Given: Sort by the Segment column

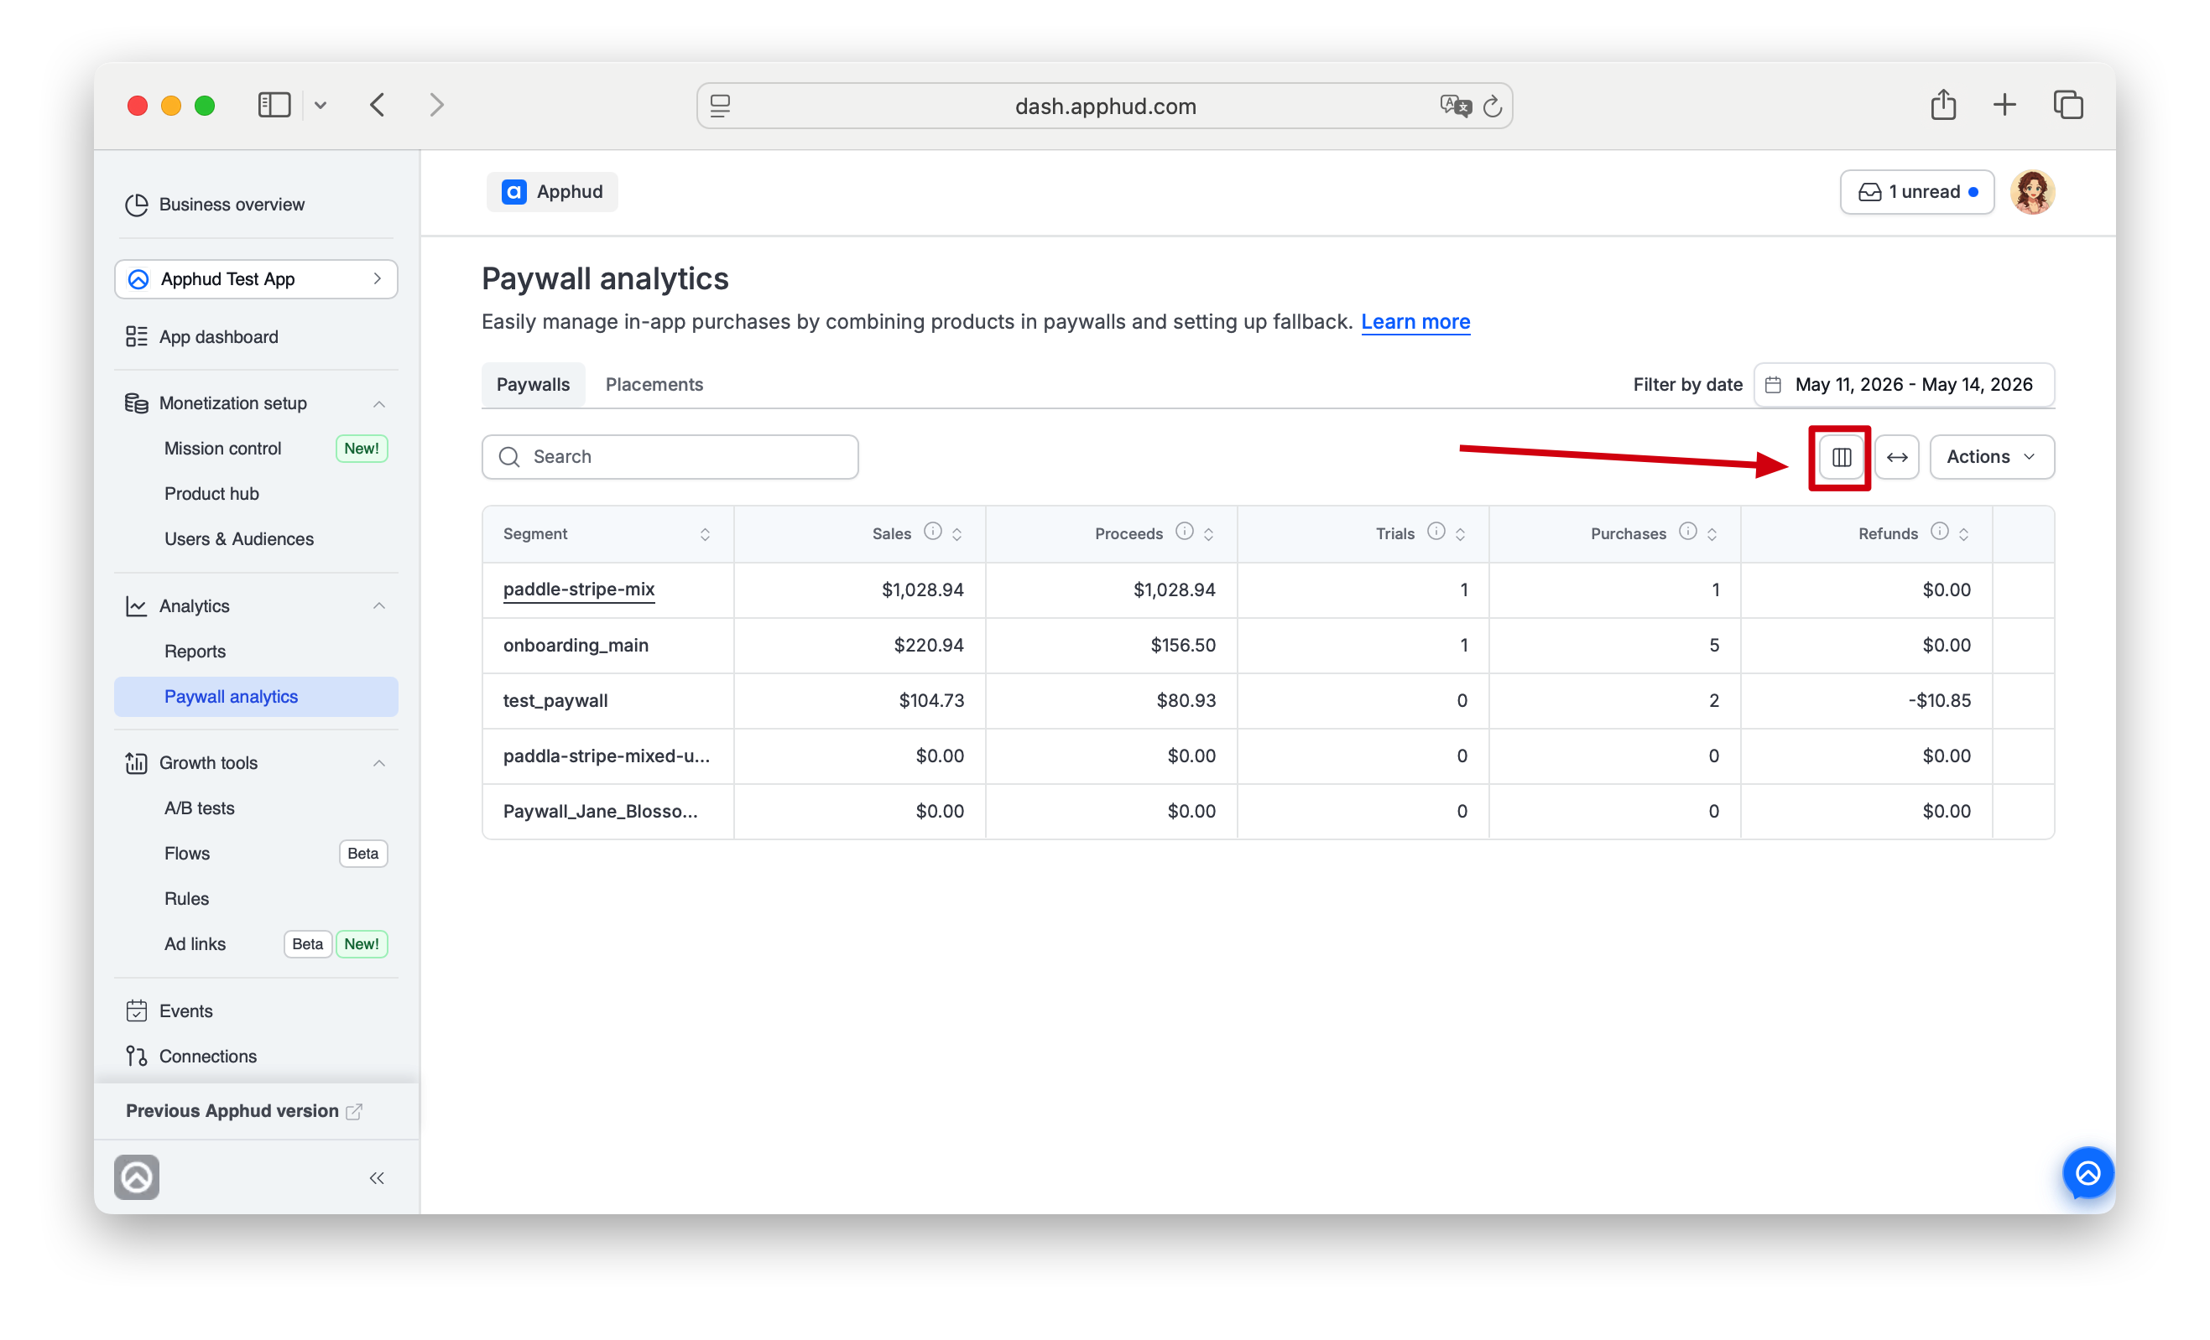Looking at the screenshot, I should (x=705, y=534).
